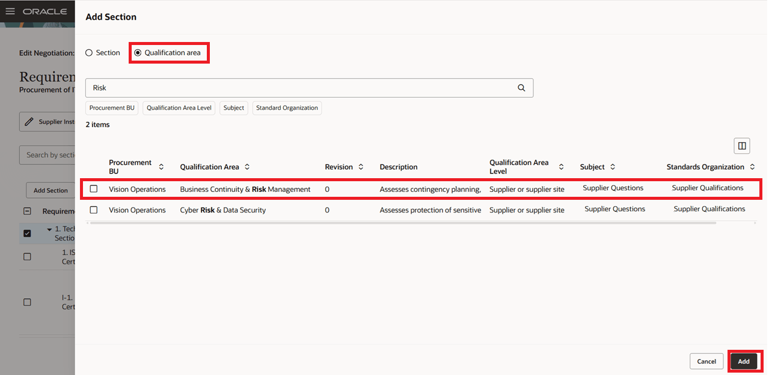Viewport: 769px width, 375px height.
Task: Click Business Continuity & Risk Management text
Action: [245, 189]
